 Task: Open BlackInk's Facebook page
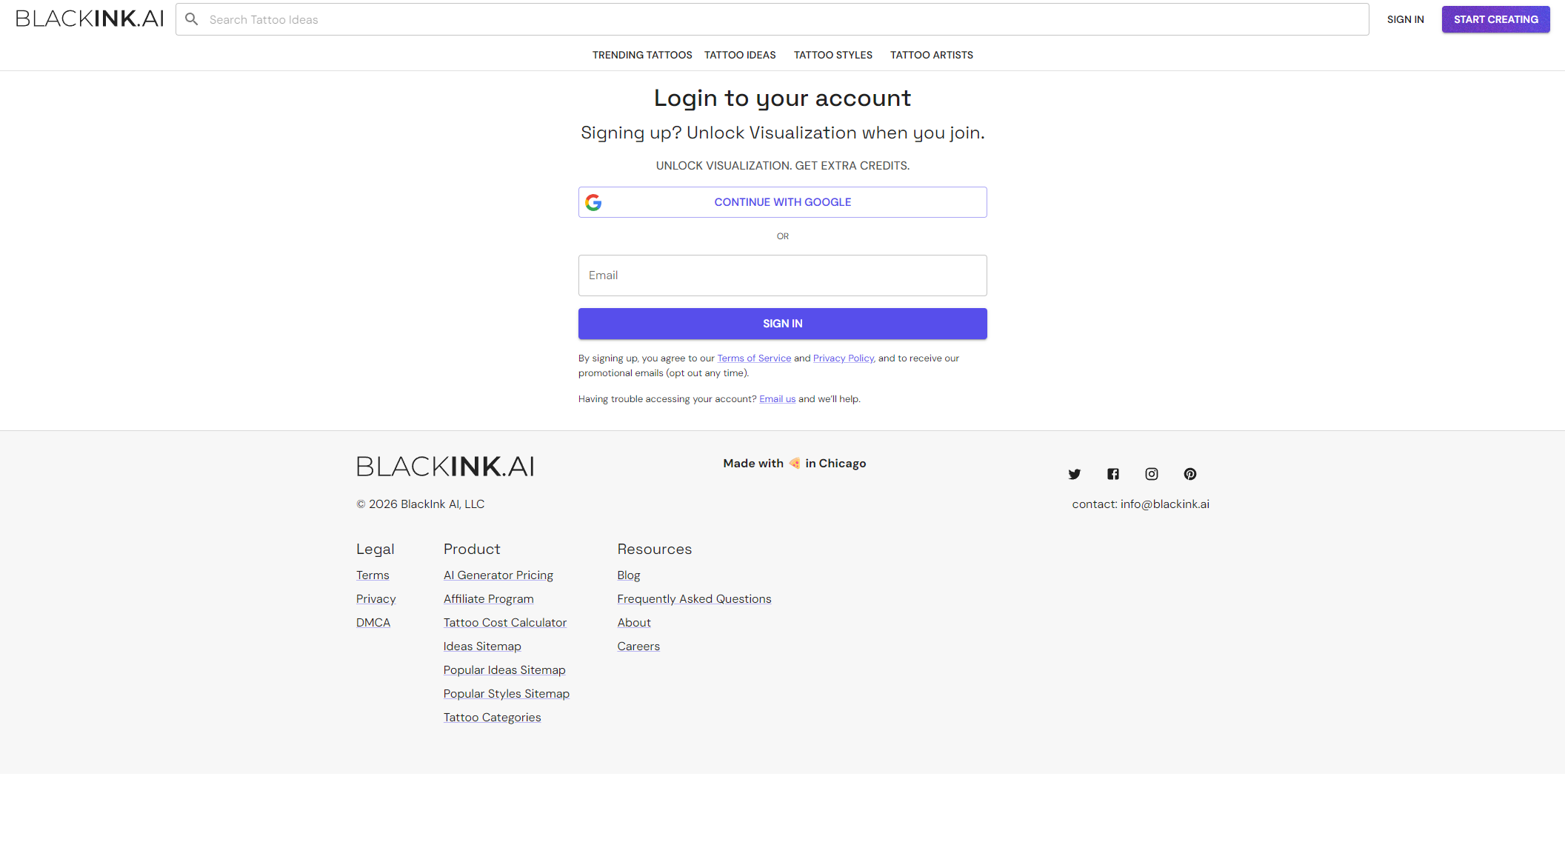tap(1113, 474)
